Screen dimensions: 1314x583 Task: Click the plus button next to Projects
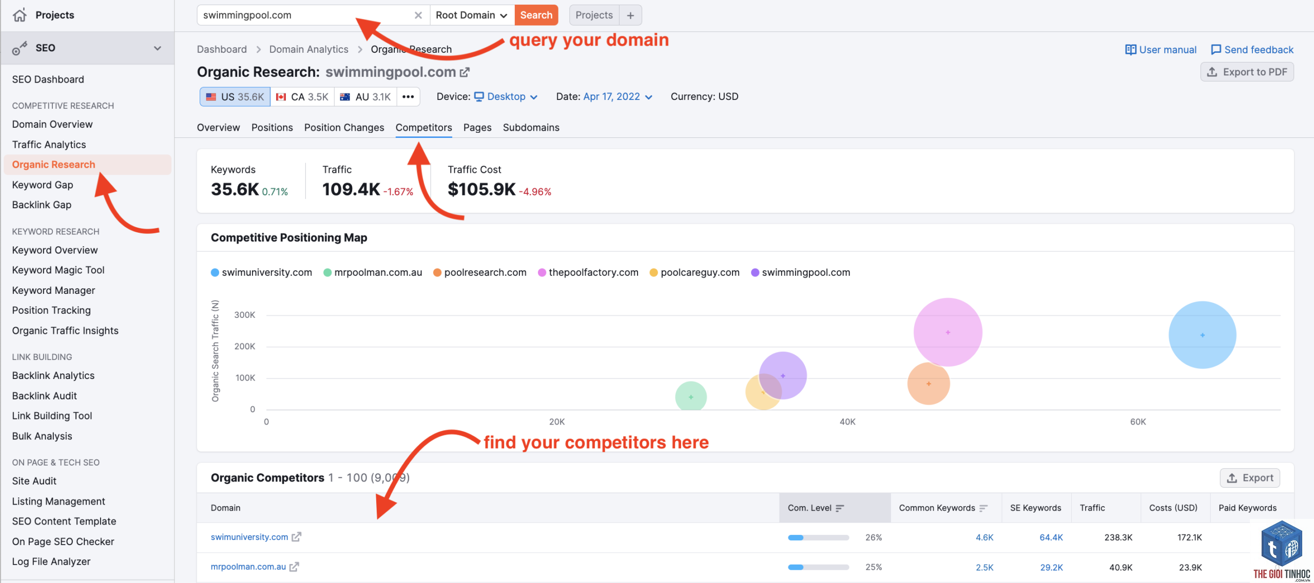pos(631,15)
